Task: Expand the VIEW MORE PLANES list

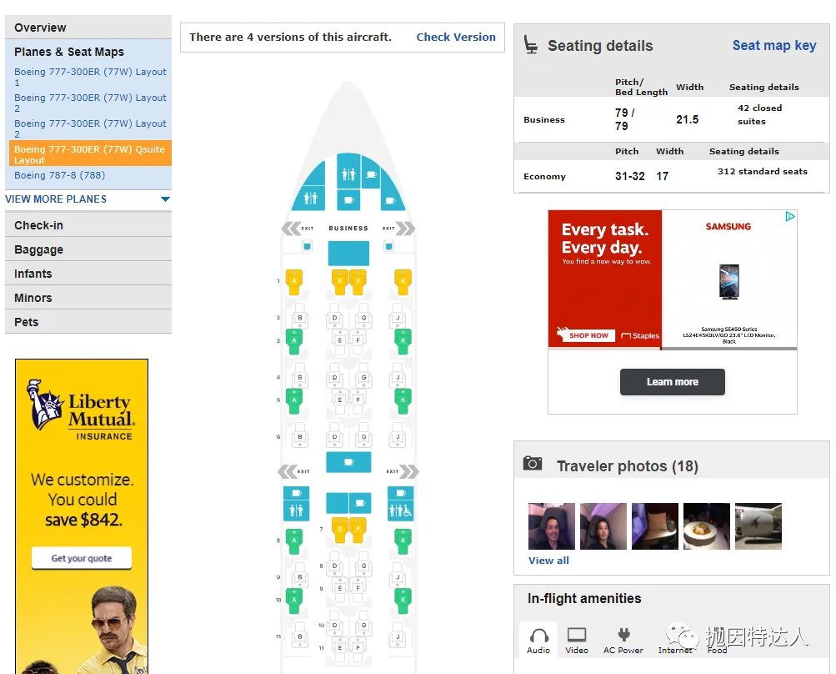Action: click(165, 199)
